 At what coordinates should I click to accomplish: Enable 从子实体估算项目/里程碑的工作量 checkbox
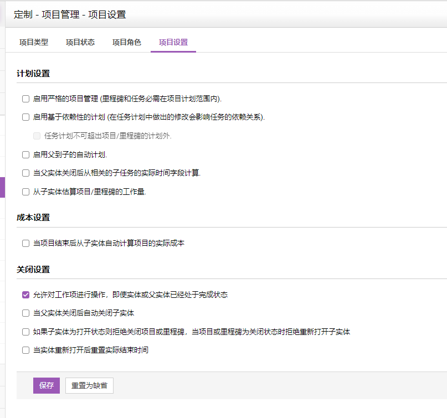point(25,192)
